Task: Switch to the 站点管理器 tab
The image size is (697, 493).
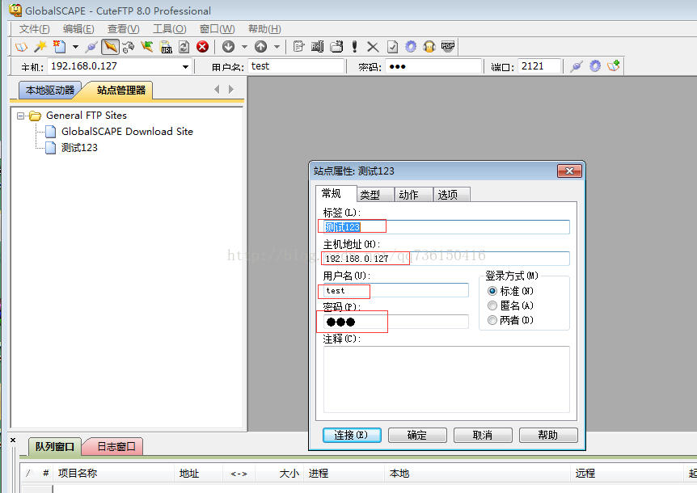Action: (121, 91)
